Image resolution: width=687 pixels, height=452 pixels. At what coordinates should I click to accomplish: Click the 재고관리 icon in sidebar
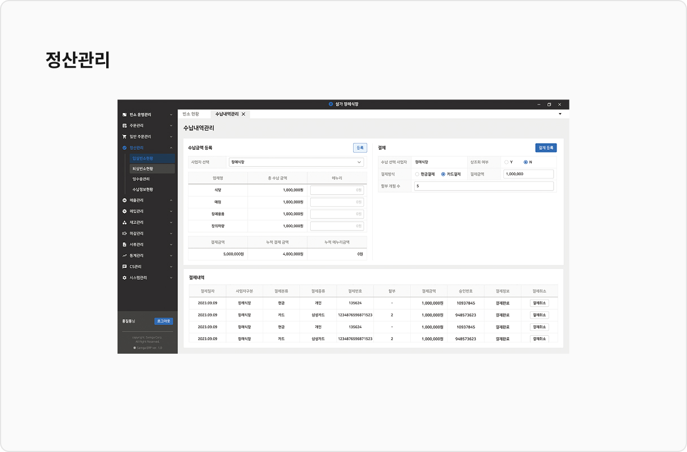(124, 223)
